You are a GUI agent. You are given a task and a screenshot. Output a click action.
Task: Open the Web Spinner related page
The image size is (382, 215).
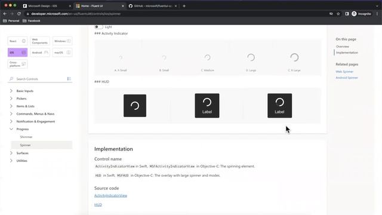[344, 72]
